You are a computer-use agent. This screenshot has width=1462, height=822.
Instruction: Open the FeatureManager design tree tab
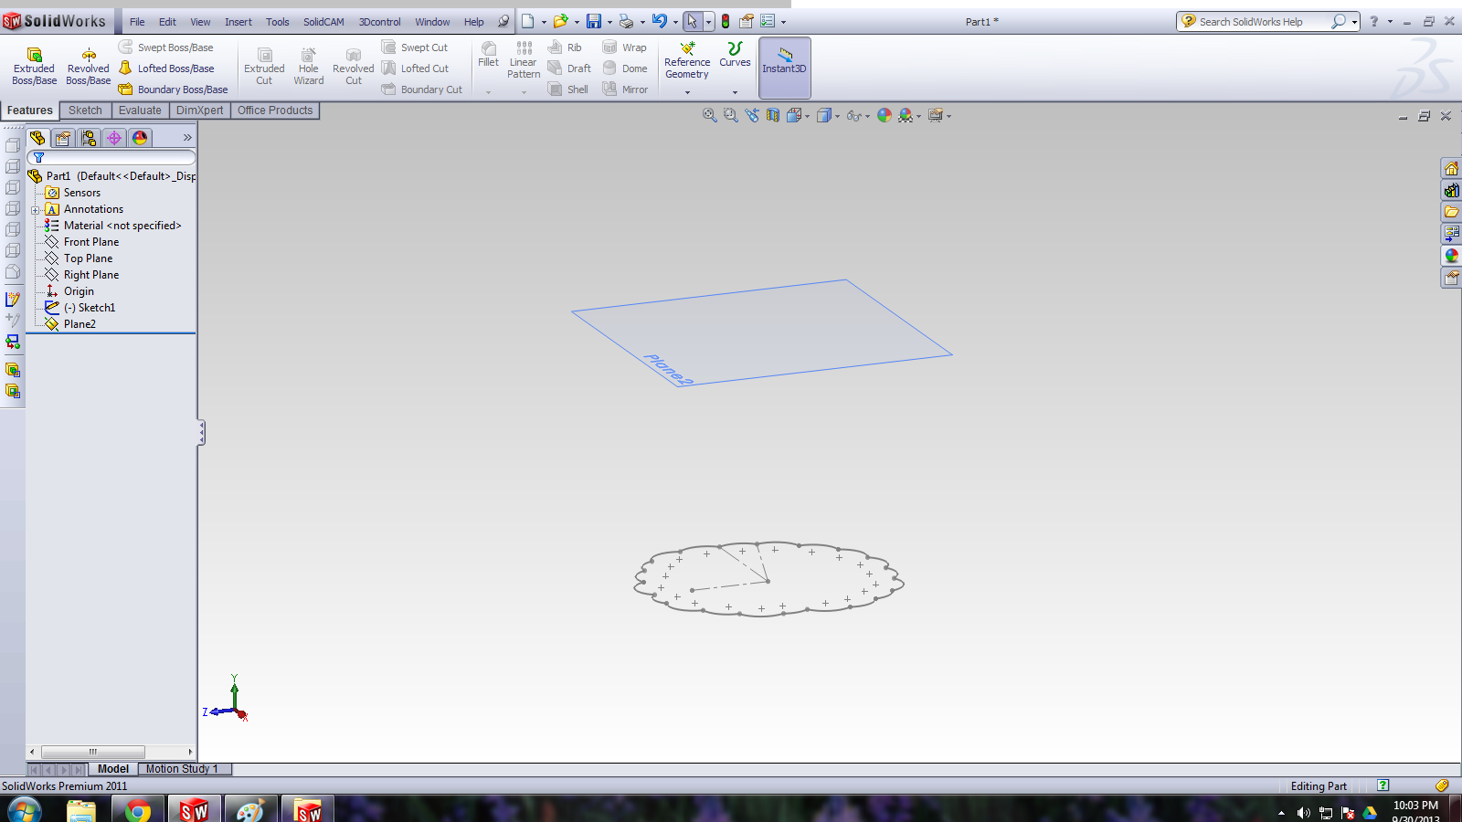tap(37, 138)
